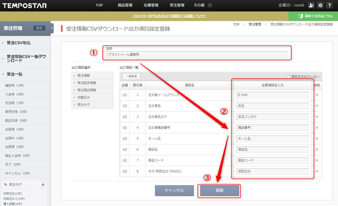Image resolution: width=338 pixels, height=206 pixels.
Task: Open settings gear icon in top bar
Action: pos(320,5)
